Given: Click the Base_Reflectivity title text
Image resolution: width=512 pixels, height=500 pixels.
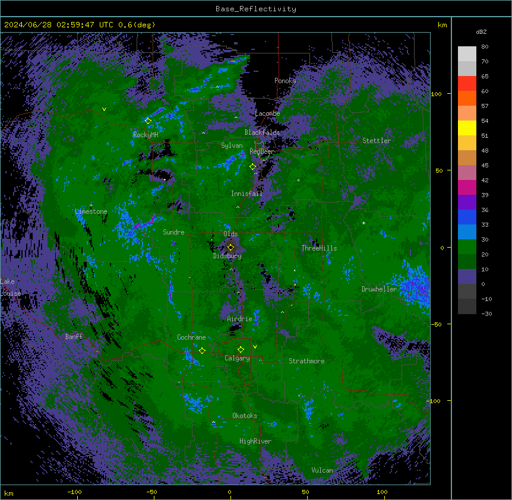Looking at the screenshot, I should (256, 9).
